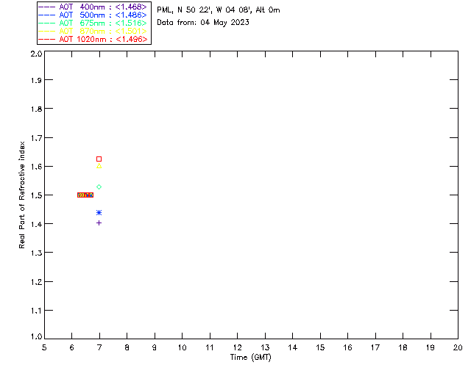Click the green diamond marker at time 7
The image size is (471, 376).
[x=99, y=187]
